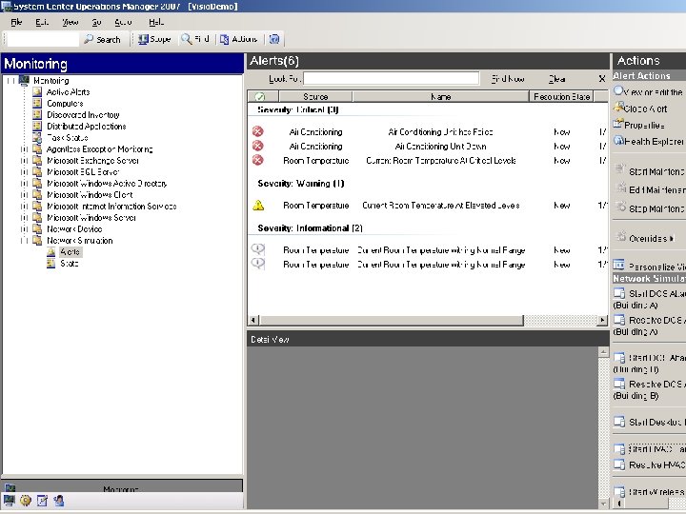This screenshot has width=686, height=514.
Task: Click Close Alert action
Action: [640, 109]
